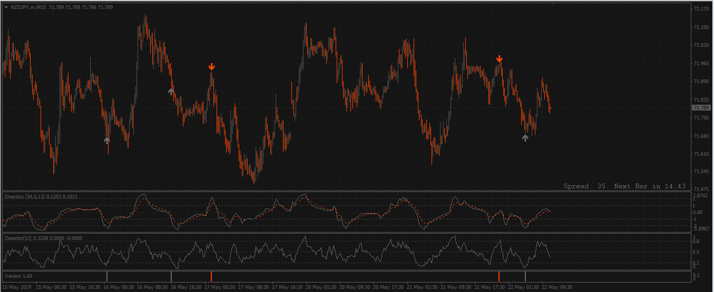Click the leftmost gray signal bar in Version panel
The image size is (714, 292).
107,276
